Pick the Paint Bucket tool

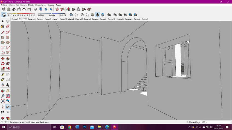[3, 26]
